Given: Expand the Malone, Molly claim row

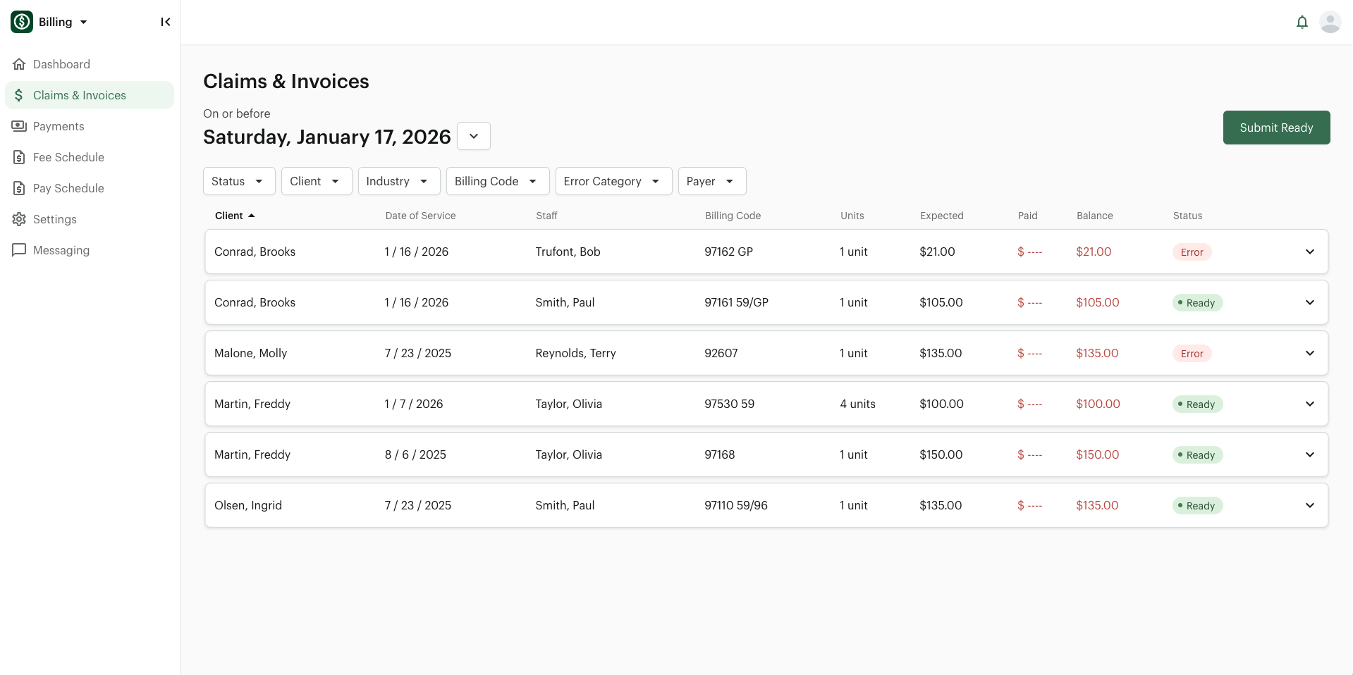Looking at the screenshot, I should point(1309,353).
